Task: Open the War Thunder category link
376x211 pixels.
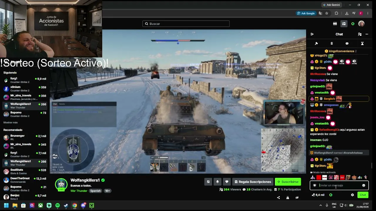Action: (79, 191)
